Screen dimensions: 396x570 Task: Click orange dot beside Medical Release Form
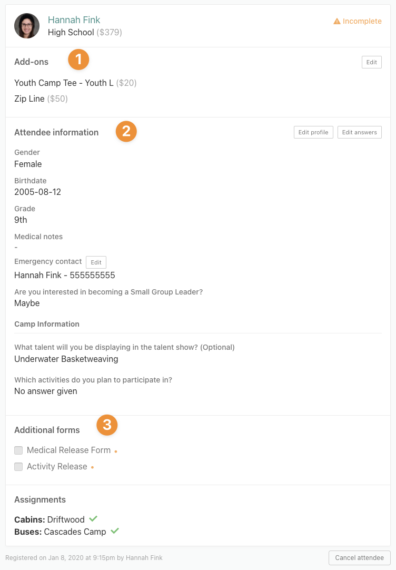116,451
